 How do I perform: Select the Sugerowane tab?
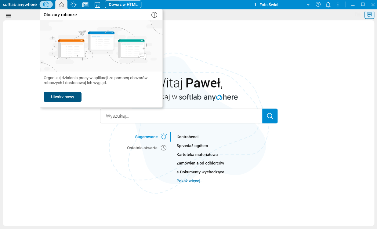(146, 137)
